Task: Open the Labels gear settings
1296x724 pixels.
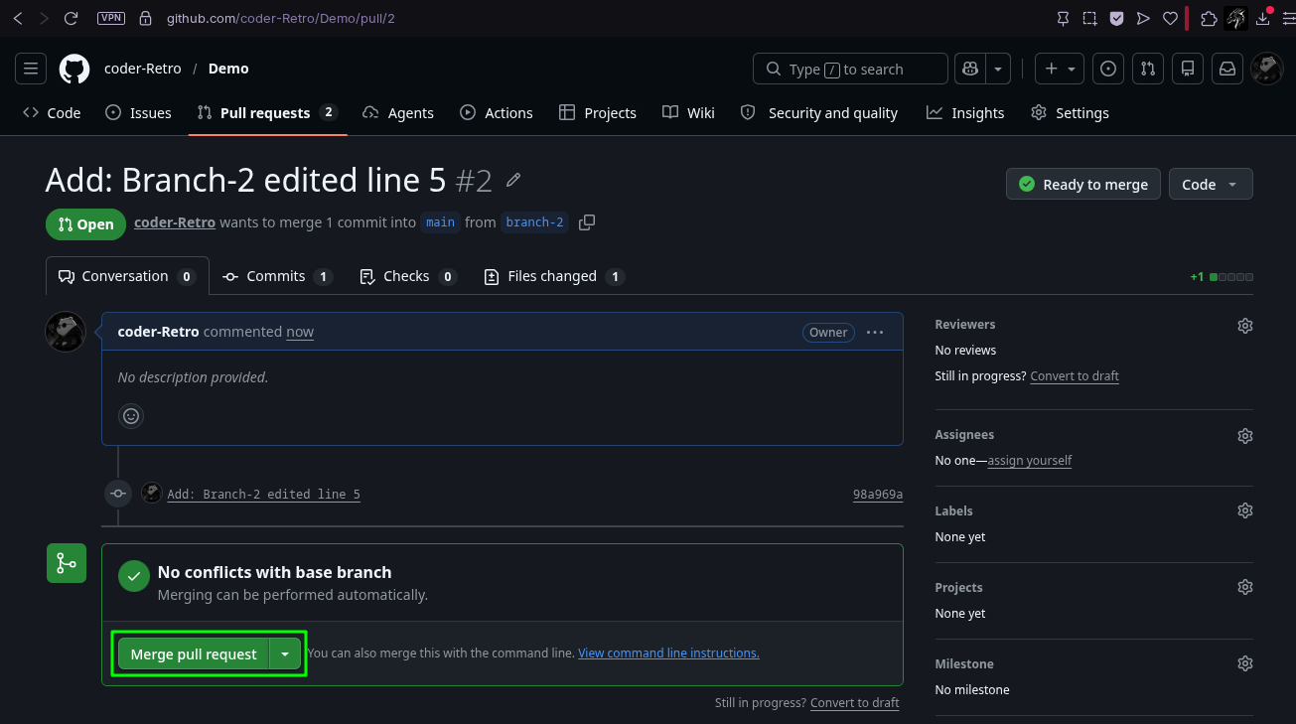Action: click(x=1245, y=510)
